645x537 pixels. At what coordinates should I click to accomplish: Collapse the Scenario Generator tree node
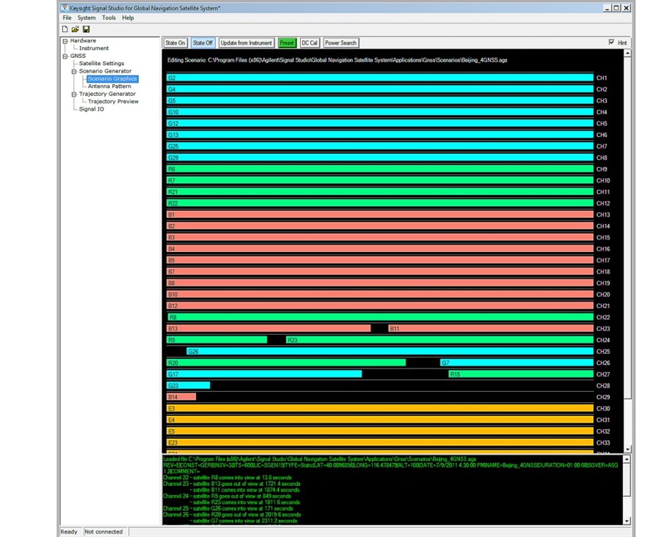74,71
